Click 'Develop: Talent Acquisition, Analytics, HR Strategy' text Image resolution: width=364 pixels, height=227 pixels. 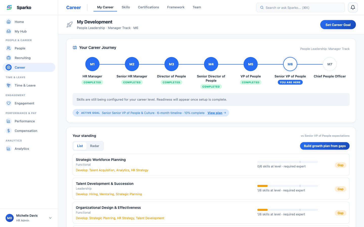tap(112, 170)
